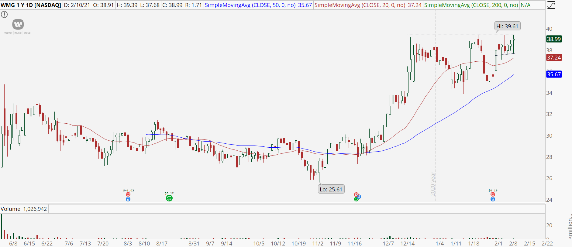The image size is (572, 247).
Task: Click the Volume label
Action: 10,209
